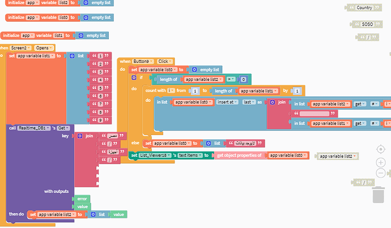391x228 pixels.
Task: Open mutator gear on list1 empty list block
Action: [81, 36]
